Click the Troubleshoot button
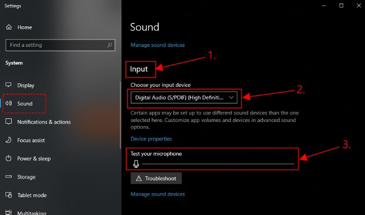Image resolution: width=365 pixels, height=215 pixels. (156, 178)
